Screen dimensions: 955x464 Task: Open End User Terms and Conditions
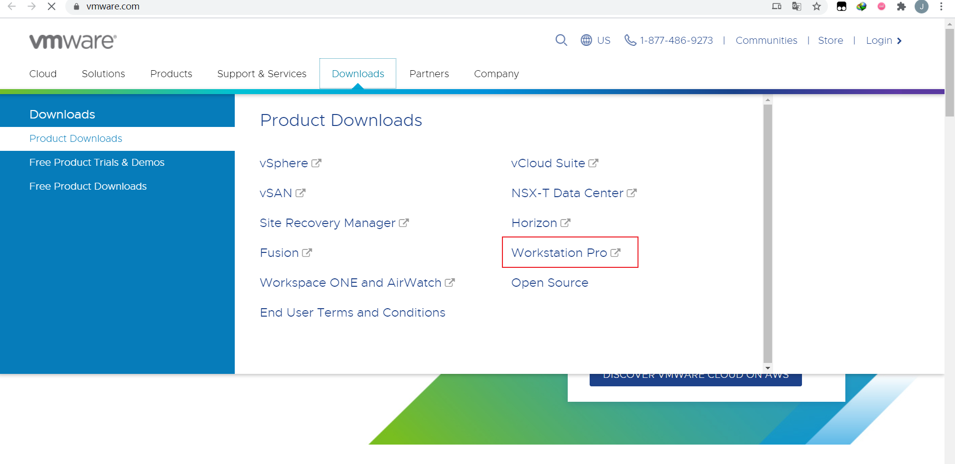[x=352, y=313]
